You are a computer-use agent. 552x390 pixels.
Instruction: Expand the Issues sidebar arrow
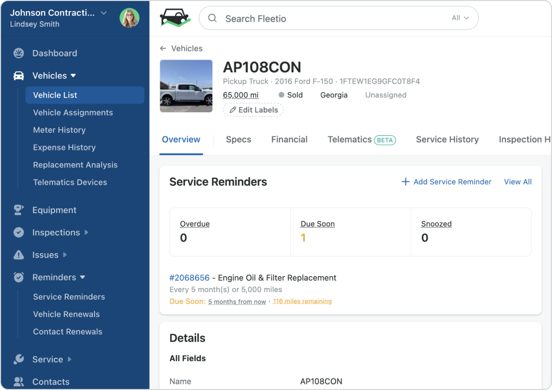click(x=65, y=255)
